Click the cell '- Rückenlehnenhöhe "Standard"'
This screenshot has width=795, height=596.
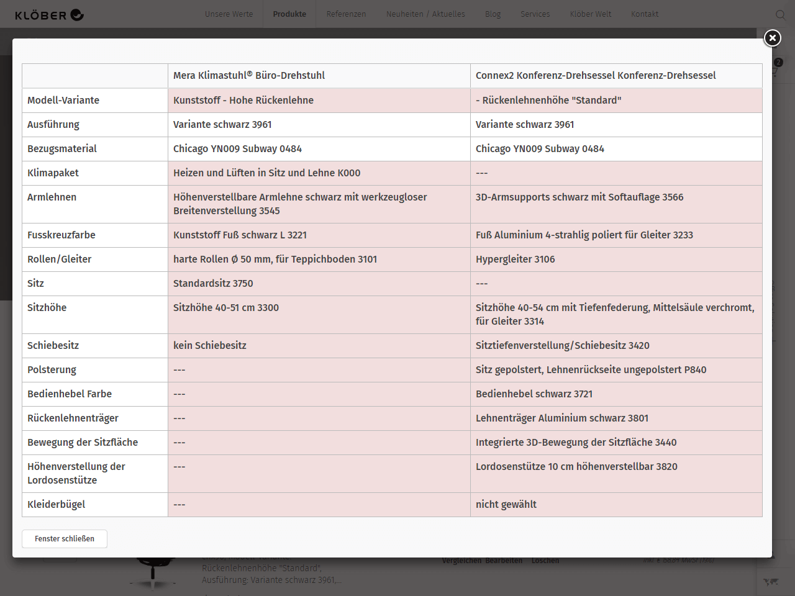(616, 101)
